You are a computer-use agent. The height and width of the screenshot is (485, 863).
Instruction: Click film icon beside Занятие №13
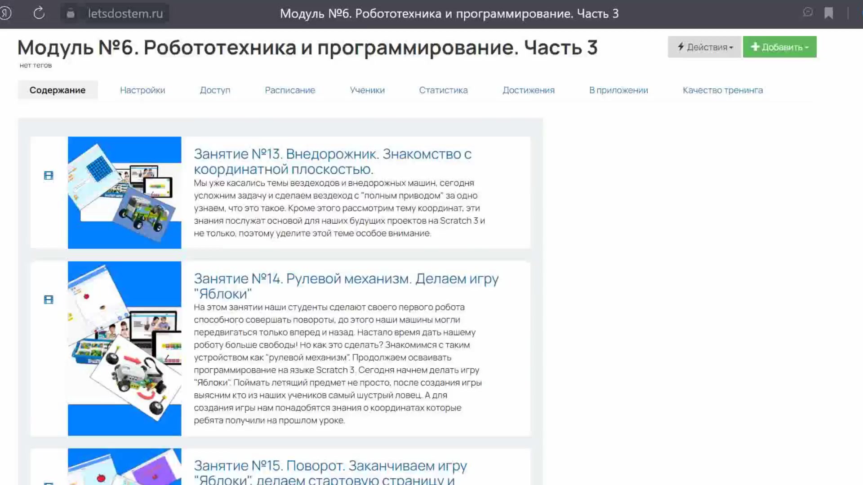[49, 175]
